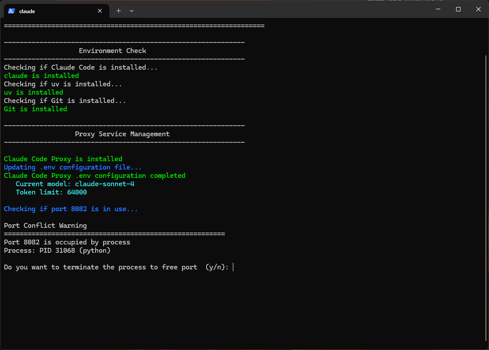Screen dimensions: 489x350
Task: Open the new tab profile dropdown
Action: [132, 11]
